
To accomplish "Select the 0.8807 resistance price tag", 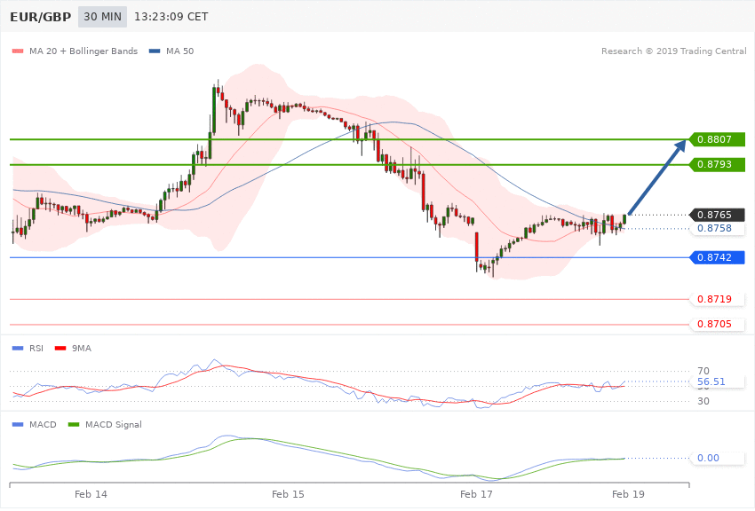I will pyautogui.click(x=717, y=139).
